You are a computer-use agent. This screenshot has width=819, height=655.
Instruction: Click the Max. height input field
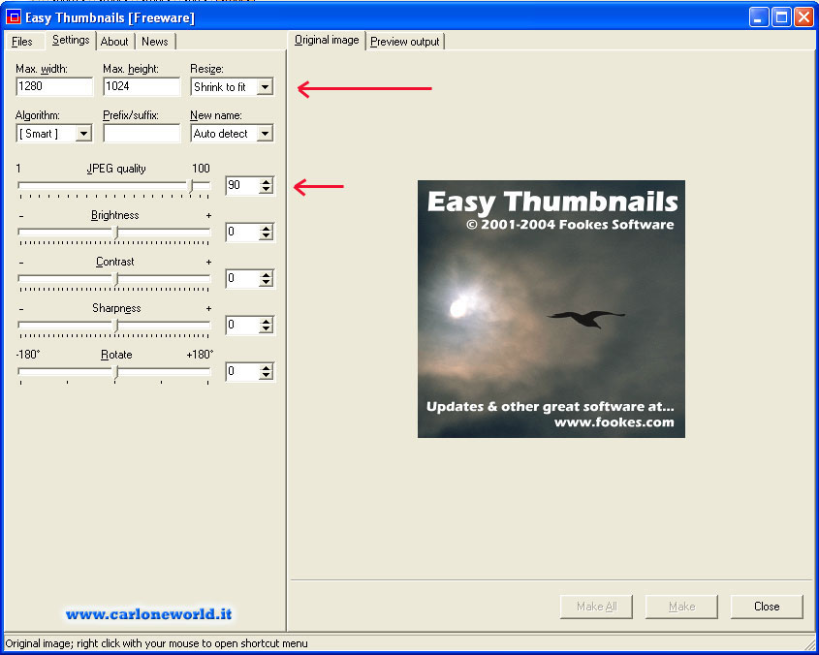(142, 86)
